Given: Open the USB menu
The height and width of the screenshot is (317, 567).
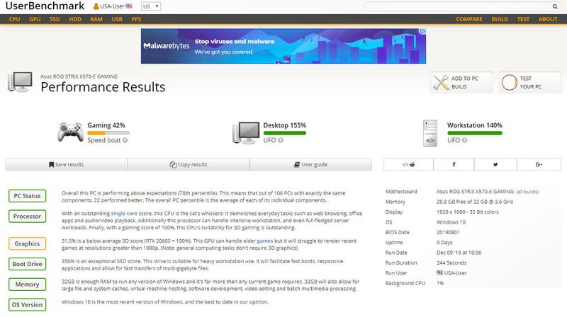Looking at the screenshot, I should [x=117, y=19].
